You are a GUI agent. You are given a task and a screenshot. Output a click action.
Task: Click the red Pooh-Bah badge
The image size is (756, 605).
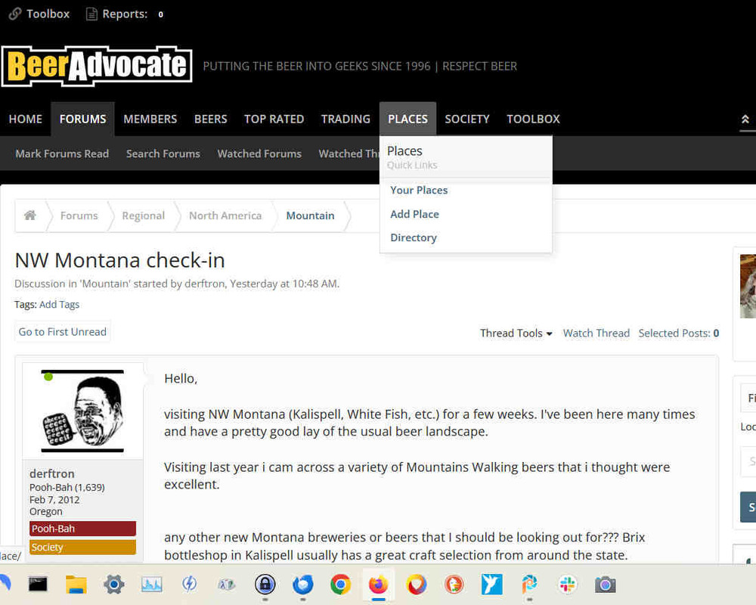[82, 529]
